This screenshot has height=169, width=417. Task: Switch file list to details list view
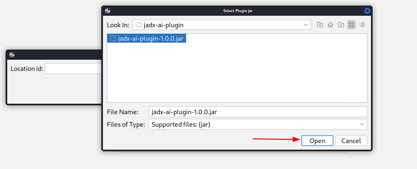coord(362,25)
